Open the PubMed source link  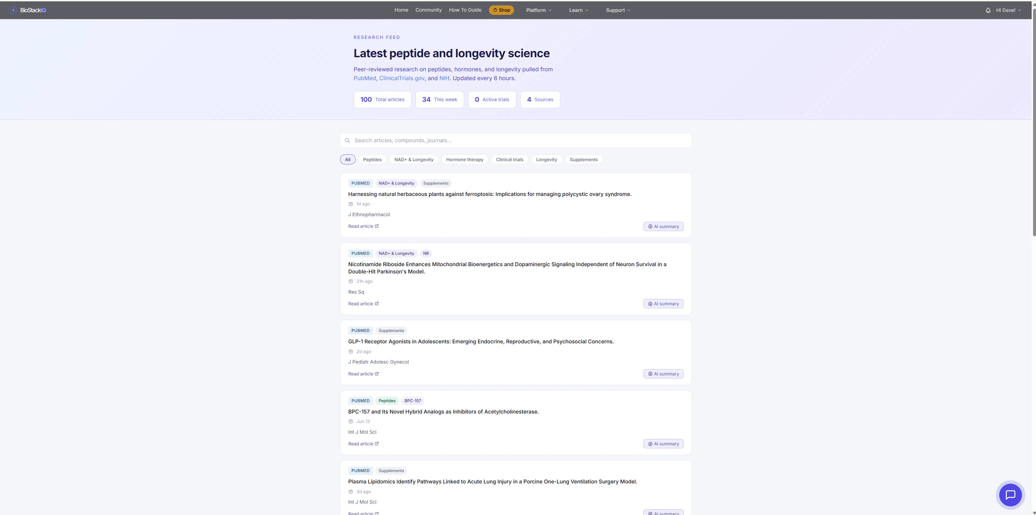[x=365, y=78]
